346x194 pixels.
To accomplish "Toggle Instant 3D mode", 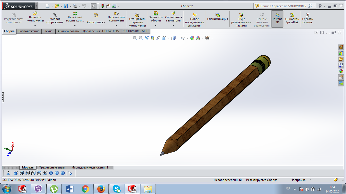I will coord(277,19).
